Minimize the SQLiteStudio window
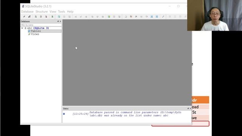This screenshot has height=136, width=242. (x=170, y=6)
